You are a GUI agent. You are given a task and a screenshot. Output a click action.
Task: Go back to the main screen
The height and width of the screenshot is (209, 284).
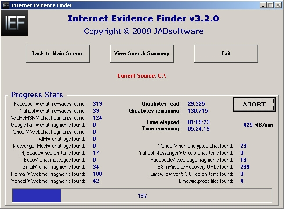58,53
